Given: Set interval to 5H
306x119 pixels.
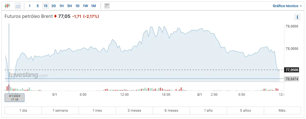Looking at the screenshot, I should 70,6.
